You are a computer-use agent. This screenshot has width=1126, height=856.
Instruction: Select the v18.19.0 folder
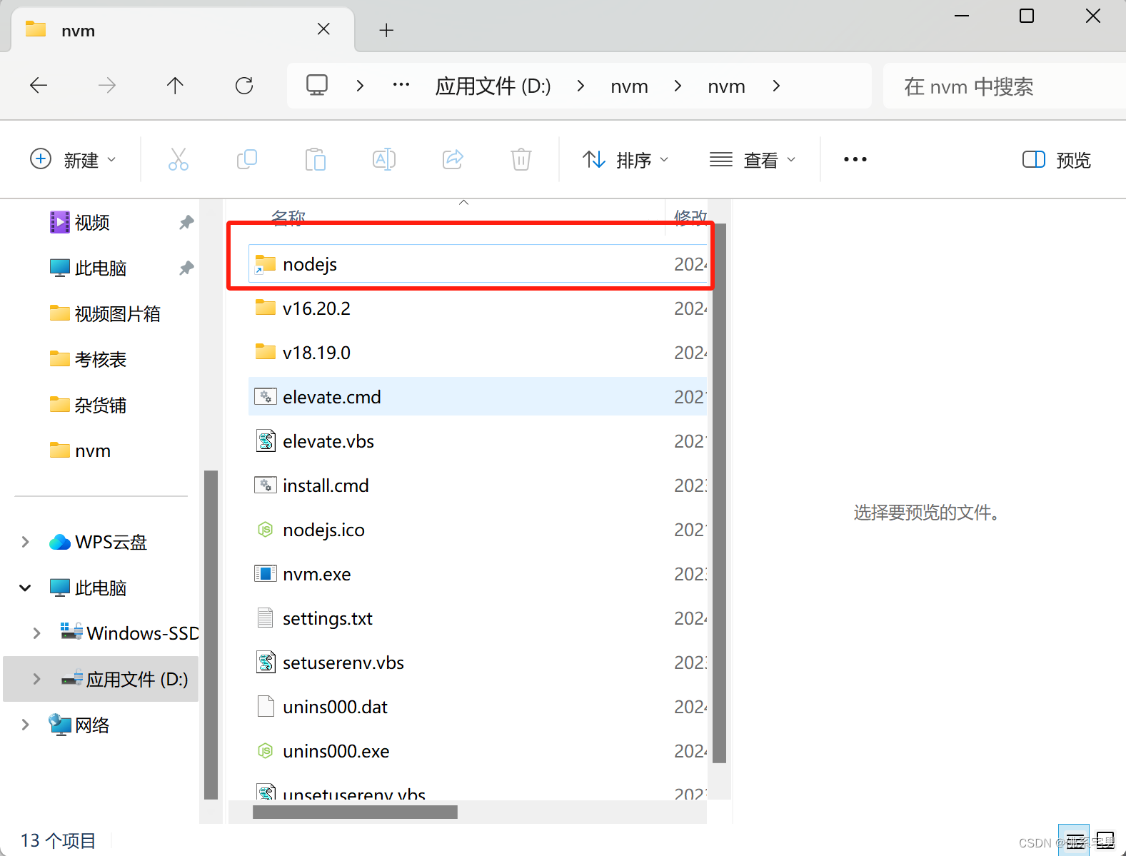tap(477, 353)
